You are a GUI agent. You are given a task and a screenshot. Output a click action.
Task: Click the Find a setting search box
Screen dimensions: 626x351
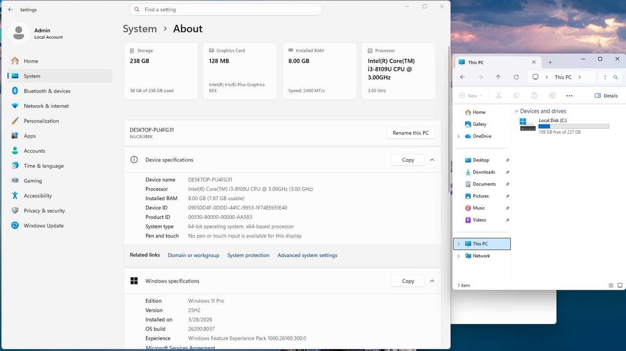pos(225,9)
